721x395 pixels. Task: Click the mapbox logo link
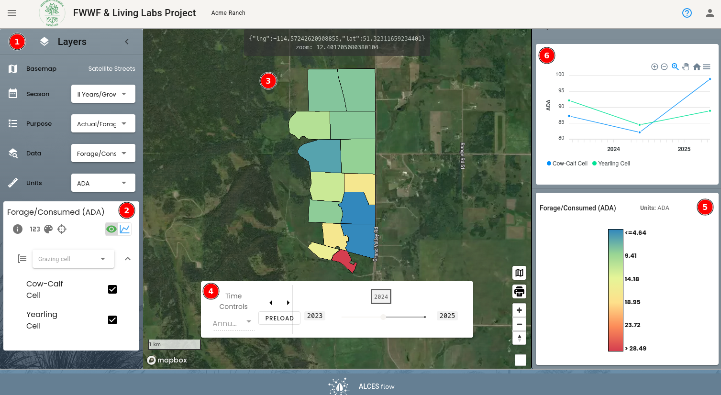coord(167,360)
